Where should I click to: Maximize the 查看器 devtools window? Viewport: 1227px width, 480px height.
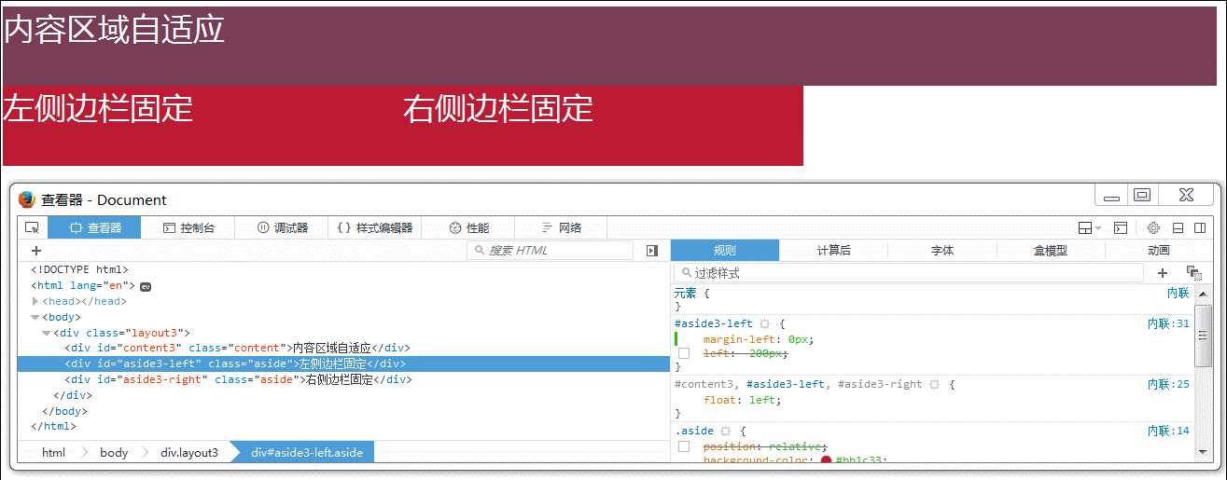point(1141,195)
